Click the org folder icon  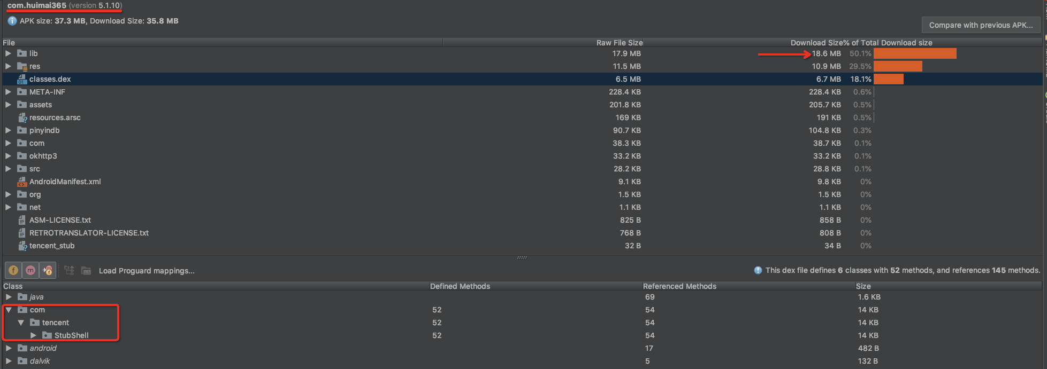[22, 194]
